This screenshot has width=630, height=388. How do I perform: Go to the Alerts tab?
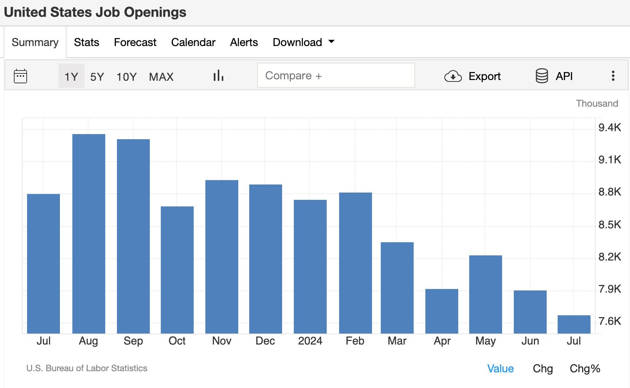tap(244, 42)
